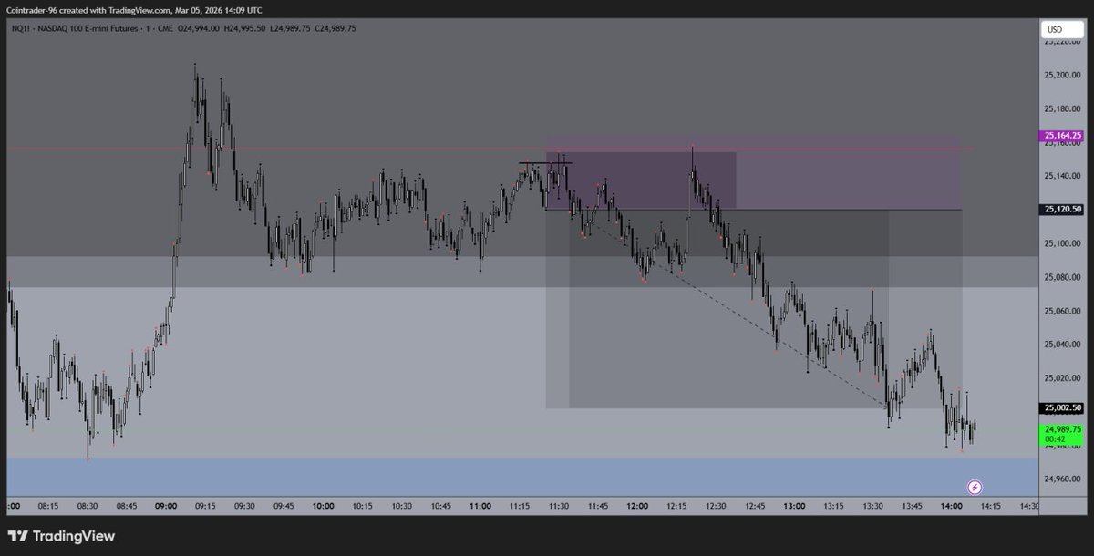The image size is (1094, 556).
Task: Click the 13:00 time axis label
Action: pos(795,506)
